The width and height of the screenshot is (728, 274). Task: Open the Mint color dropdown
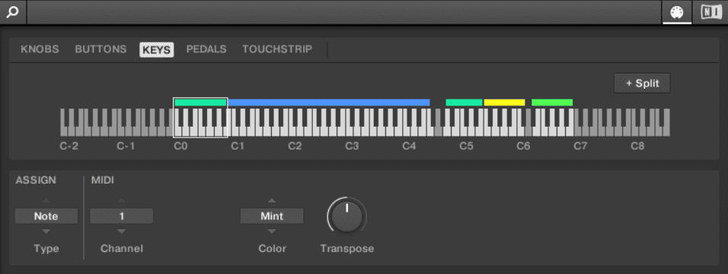click(272, 216)
